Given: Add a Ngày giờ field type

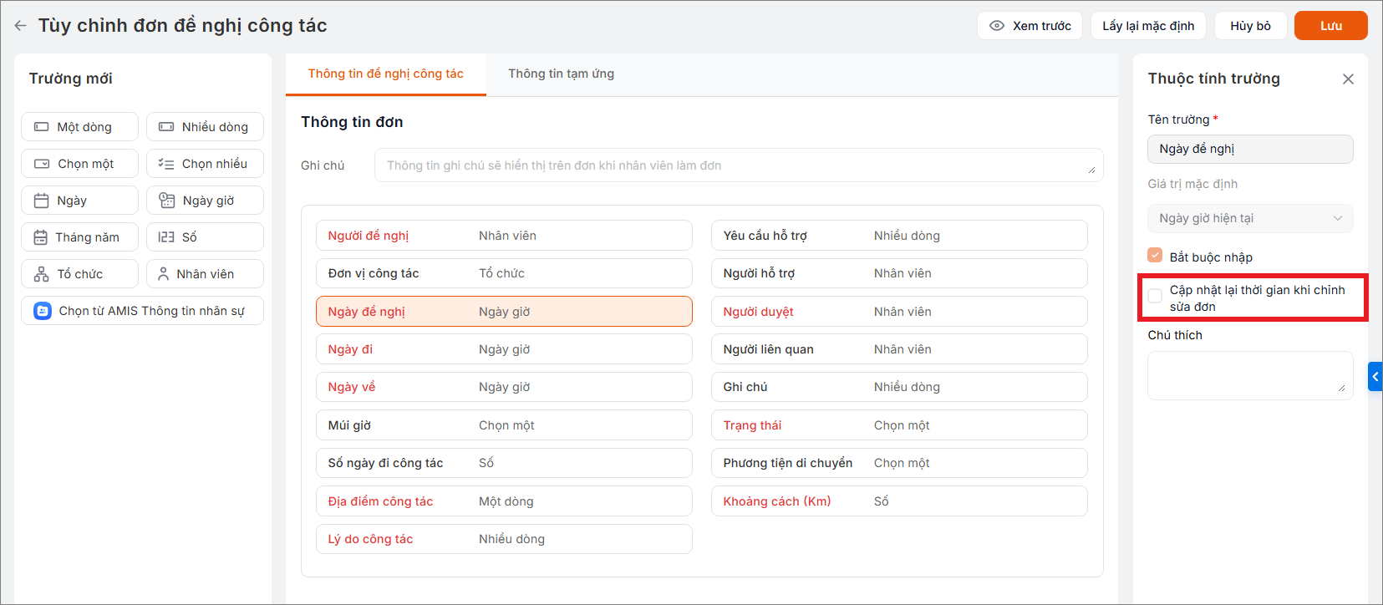Looking at the screenshot, I should (205, 201).
